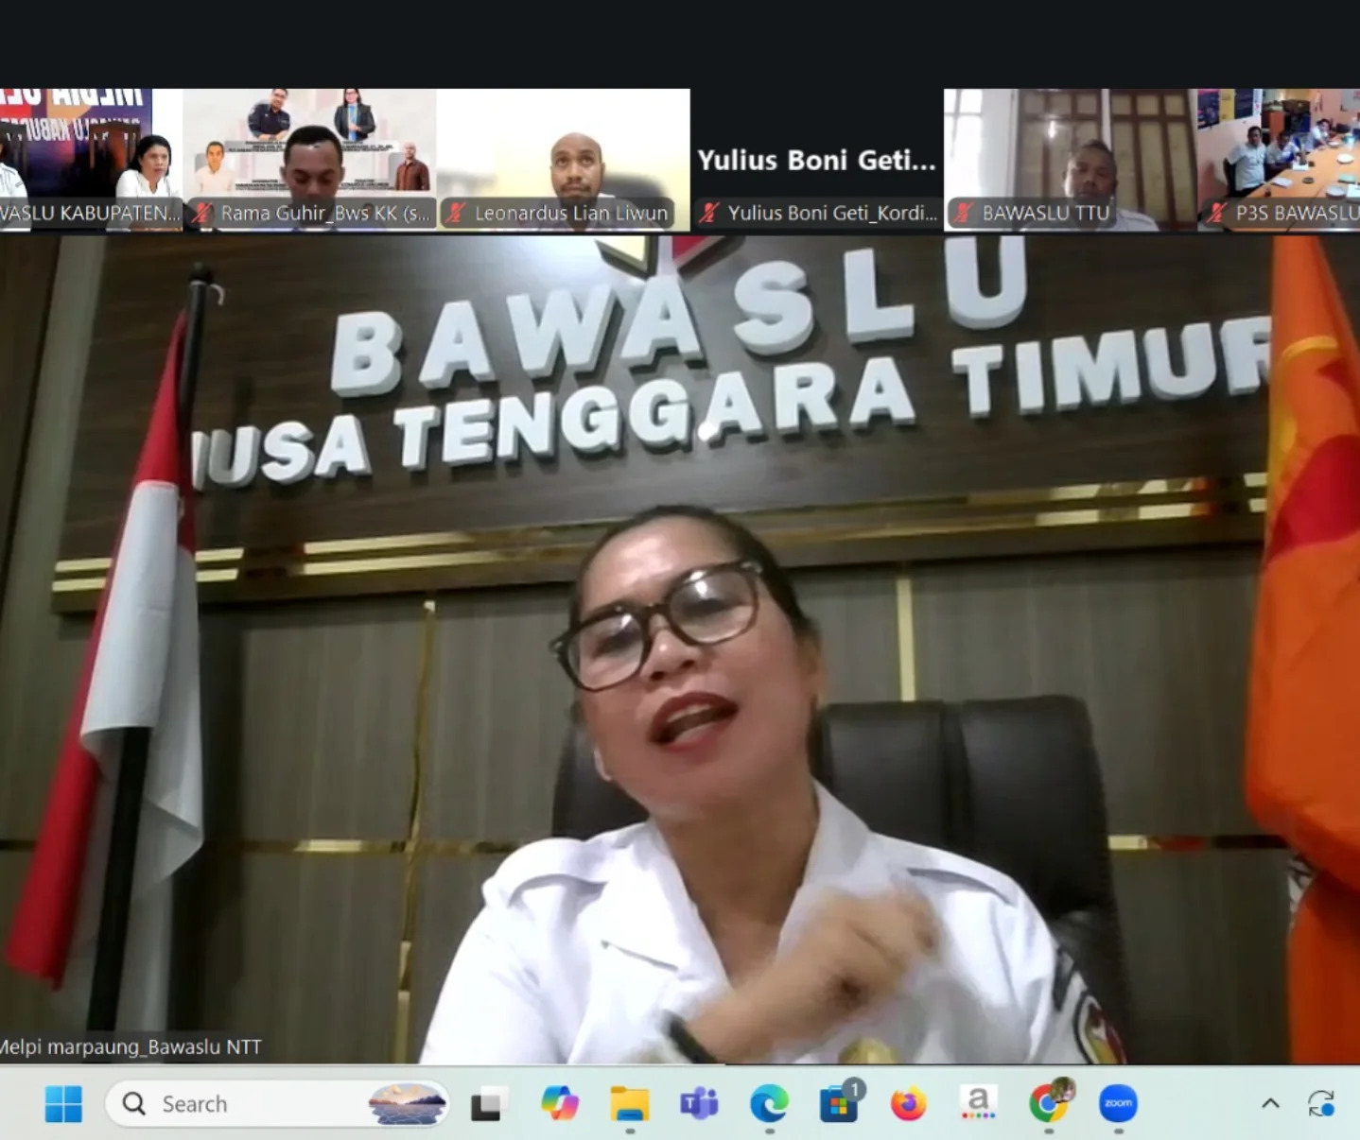1360x1140 pixels.
Task: Open Microsoft Store from the taskbar
Action: pos(839,1103)
